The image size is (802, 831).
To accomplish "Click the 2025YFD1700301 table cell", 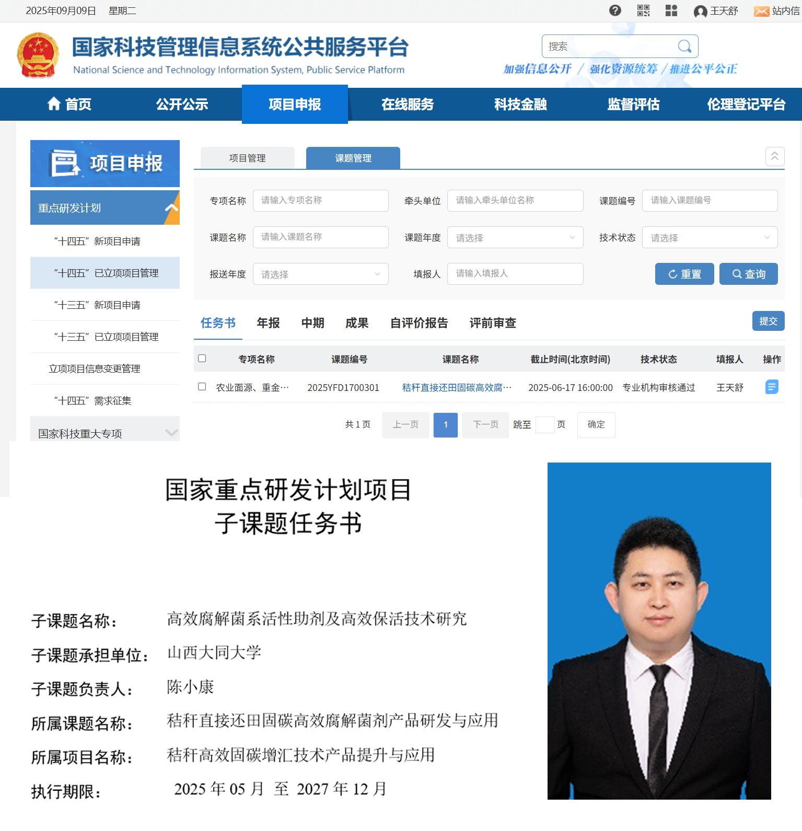I will click(x=343, y=387).
